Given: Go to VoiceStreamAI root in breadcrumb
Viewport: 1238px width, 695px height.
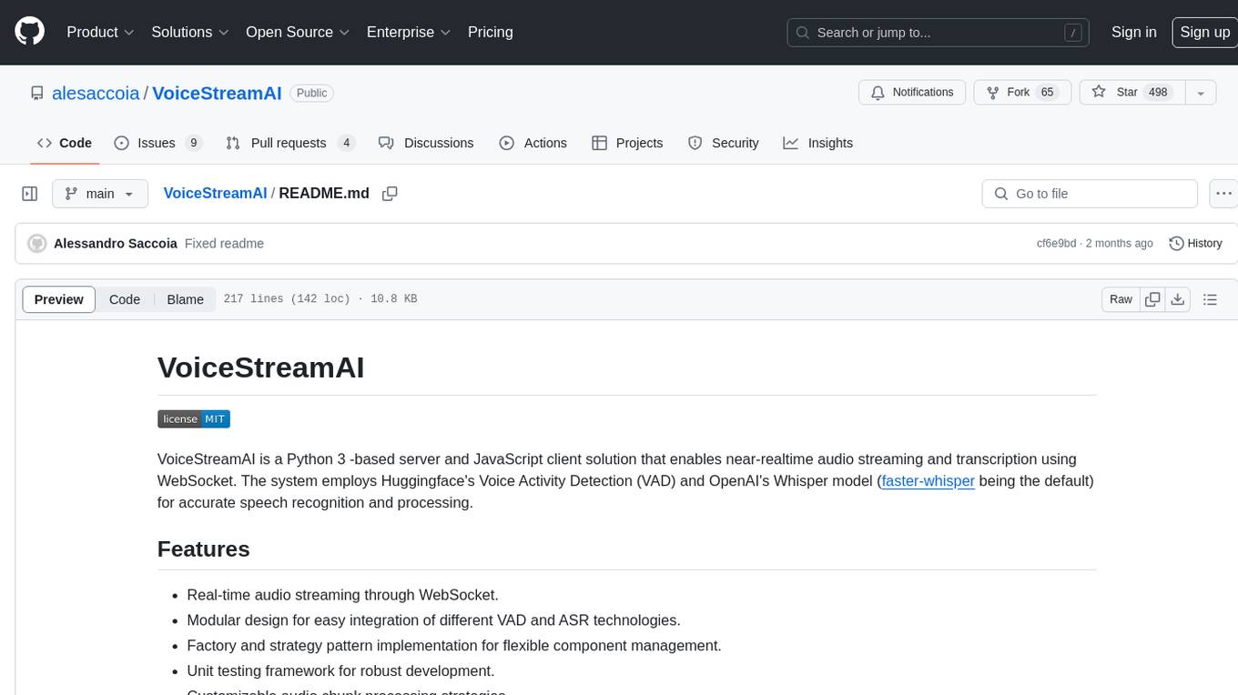Looking at the screenshot, I should pyautogui.click(x=215, y=193).
